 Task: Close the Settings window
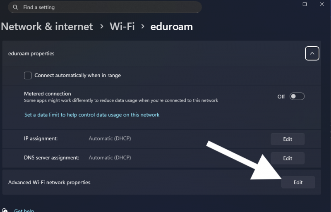pyautogui.click(x=322, y=4)
